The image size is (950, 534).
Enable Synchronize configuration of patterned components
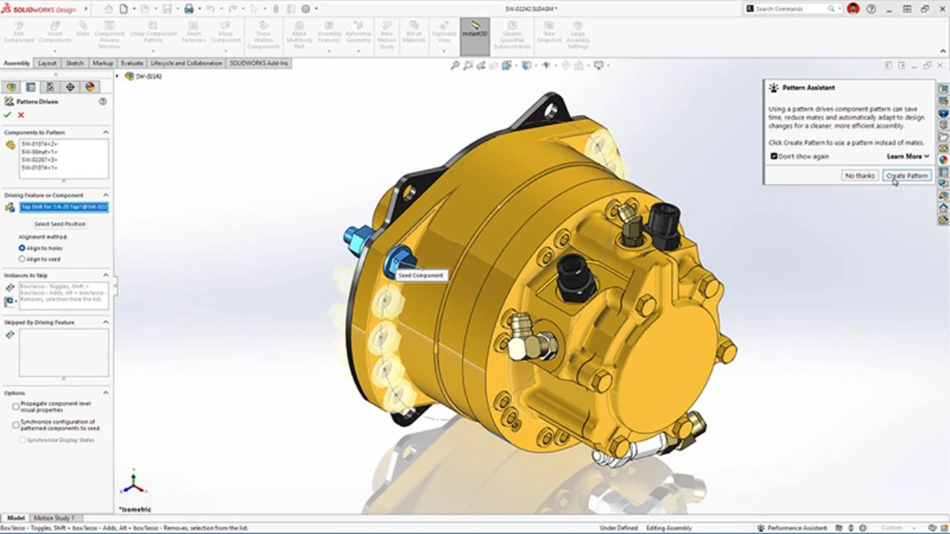pyautogui.click(x=16, y=425)
